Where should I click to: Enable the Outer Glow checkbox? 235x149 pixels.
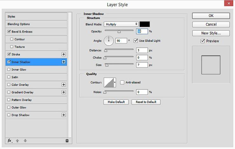[x=9, y=107]
